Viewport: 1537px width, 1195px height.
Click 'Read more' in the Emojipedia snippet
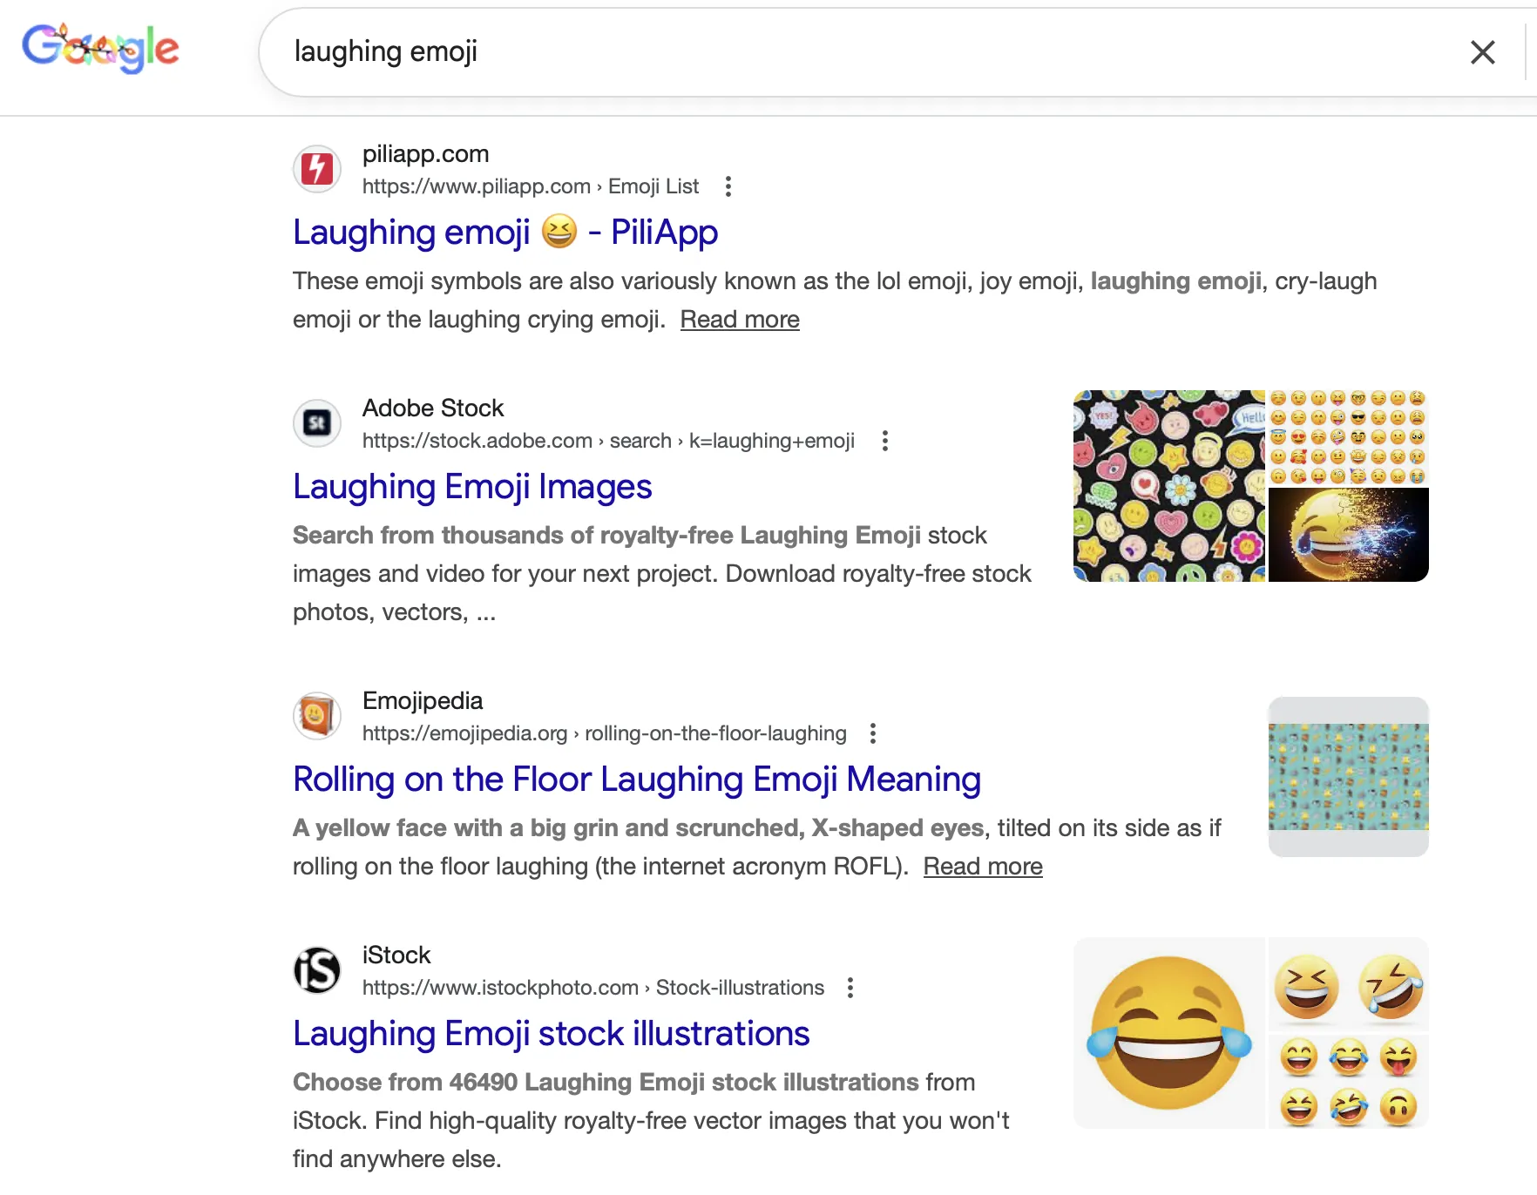pyautogui.click(x=982, y=866)
